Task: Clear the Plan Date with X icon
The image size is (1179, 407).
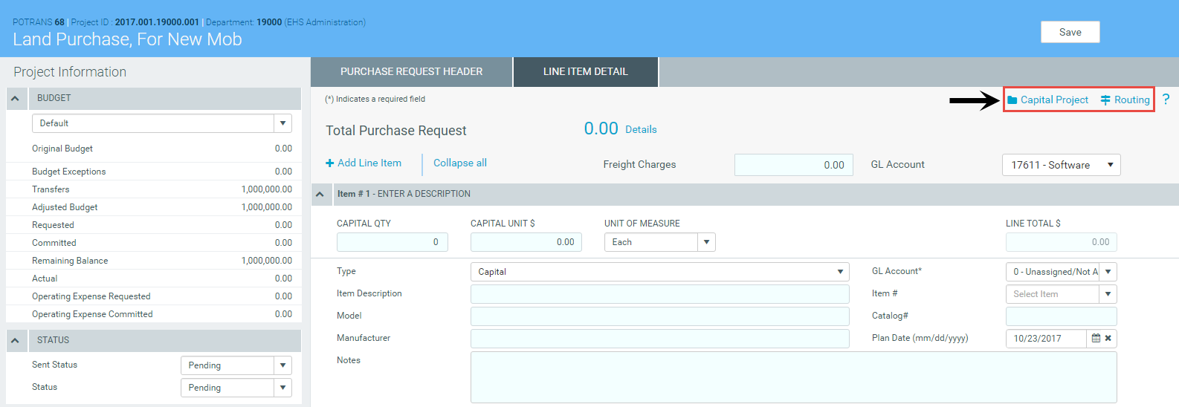Action: tap(1108, 338)
